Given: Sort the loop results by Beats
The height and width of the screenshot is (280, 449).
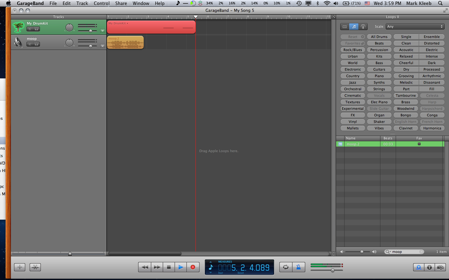Looking at the screenshot, I should point(388,138).
